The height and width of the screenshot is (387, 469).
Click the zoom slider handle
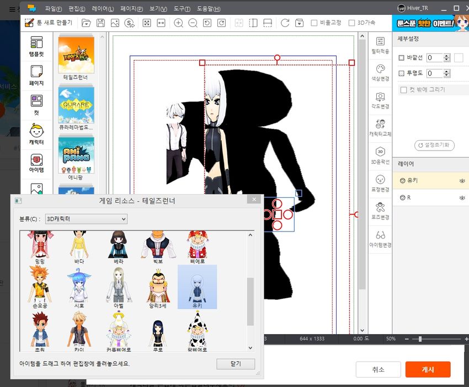420,339
